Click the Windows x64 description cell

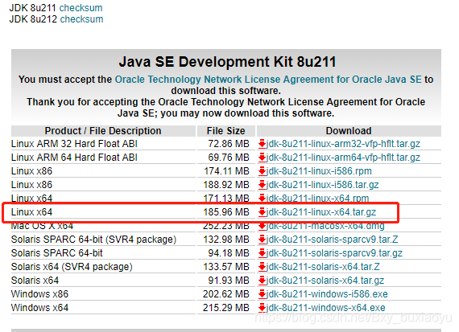click(x=39, y=308)
